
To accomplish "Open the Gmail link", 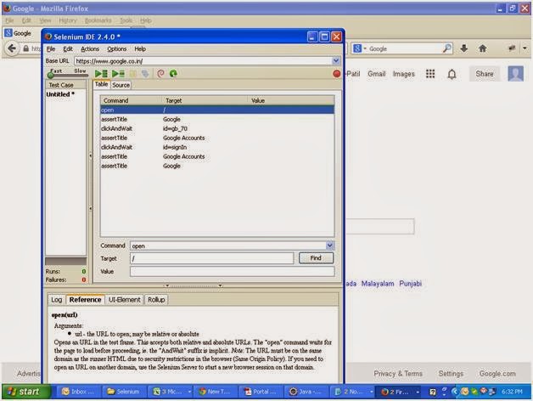I will (376, 74).
